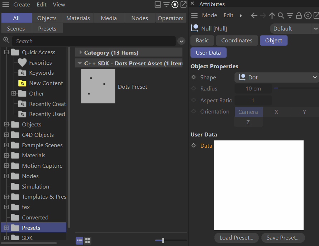Viewport: 319px width, 246px height.
Task: Click the up arrow in Attributes
Action: pyautogui.click(x=272, y=15)
